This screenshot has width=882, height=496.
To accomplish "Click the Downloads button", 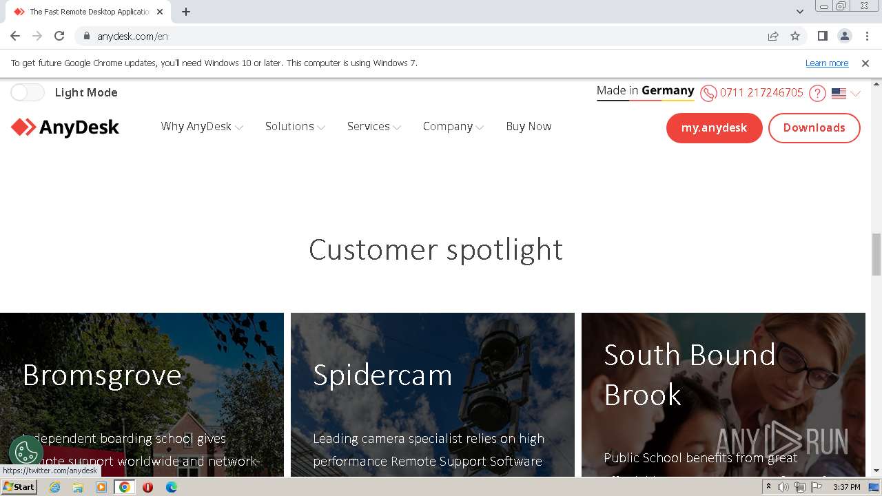I will coord(814,128).
